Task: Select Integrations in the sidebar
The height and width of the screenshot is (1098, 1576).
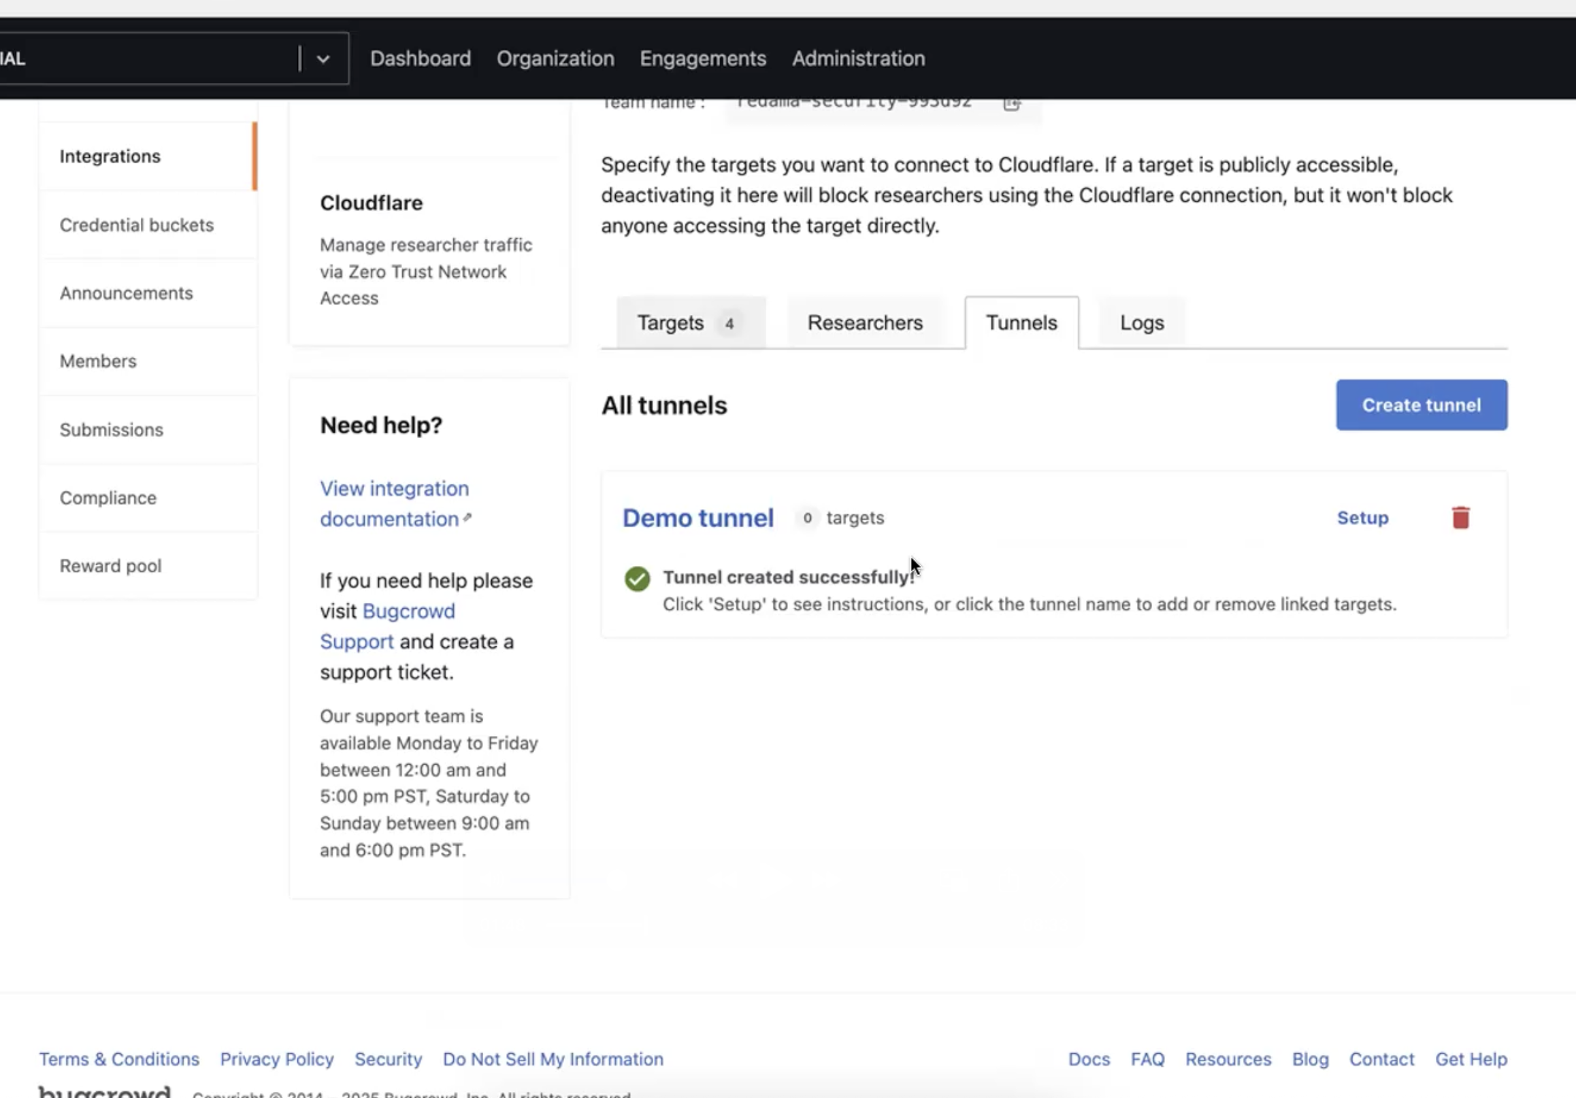Action: [x=148, y=156]
